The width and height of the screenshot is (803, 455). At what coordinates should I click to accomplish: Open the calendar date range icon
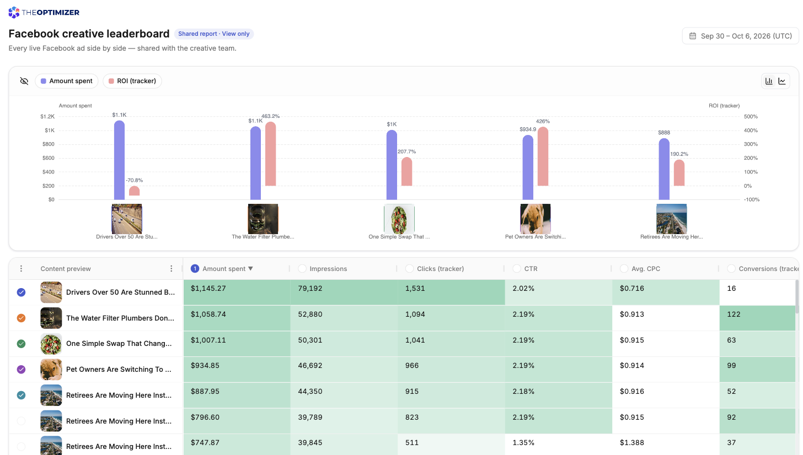click(693, 36)
